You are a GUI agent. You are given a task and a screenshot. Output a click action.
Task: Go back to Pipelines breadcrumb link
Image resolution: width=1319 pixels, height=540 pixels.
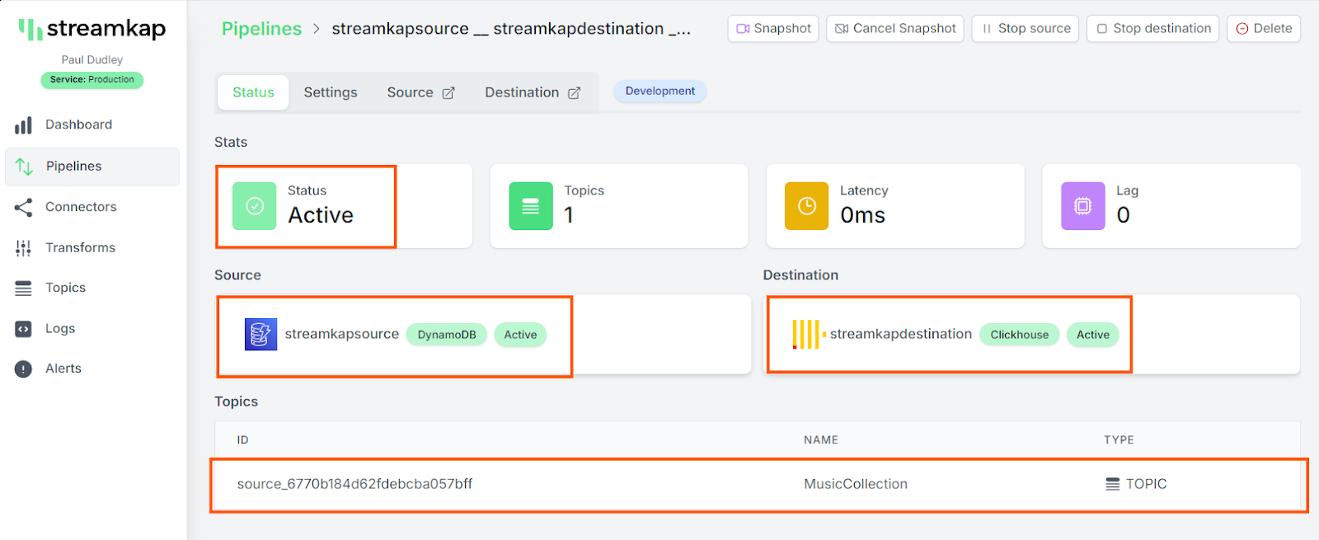(x=261, y=29)
